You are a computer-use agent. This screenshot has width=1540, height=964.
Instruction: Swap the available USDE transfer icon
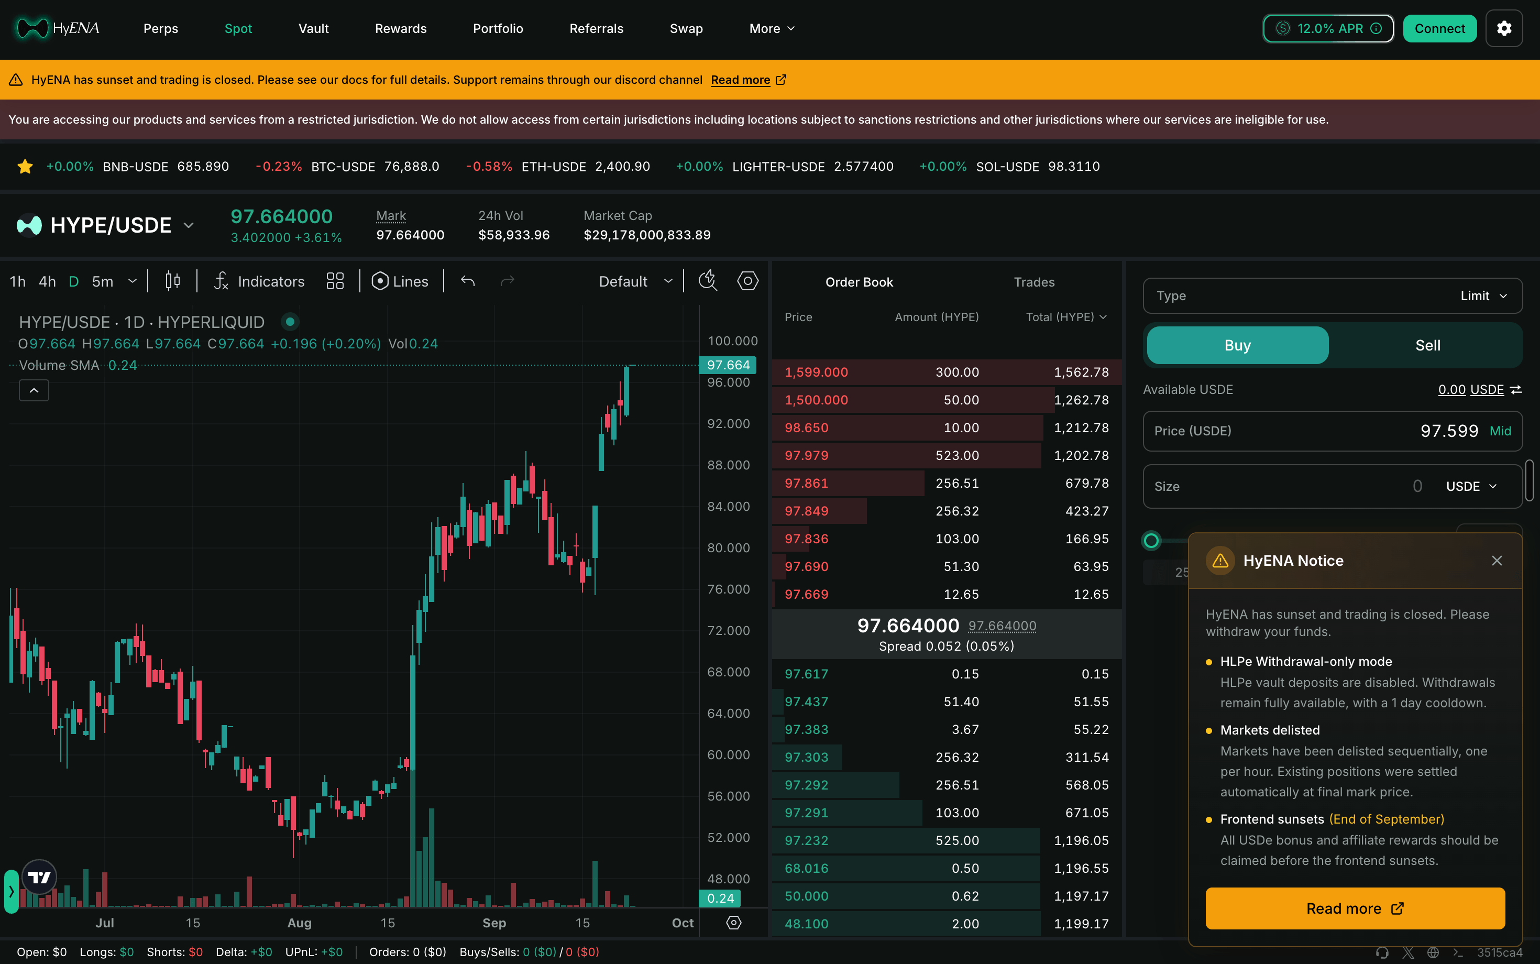tap(1516, 390)
